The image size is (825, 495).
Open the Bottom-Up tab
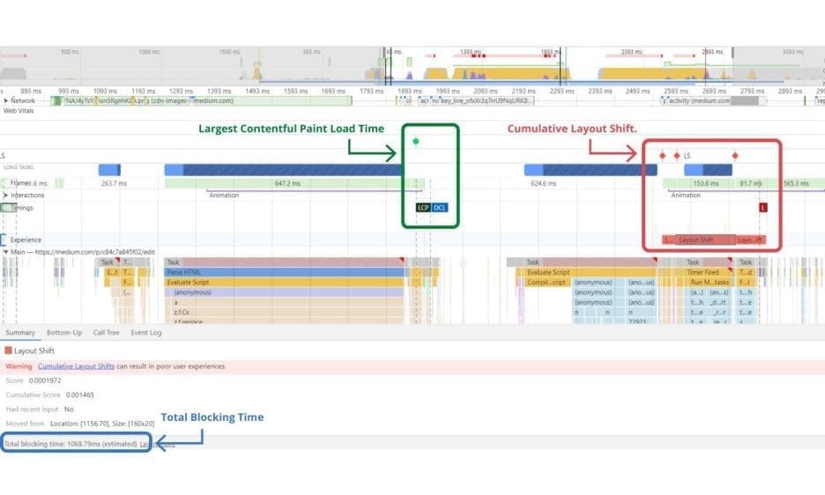tap(64, 333)
